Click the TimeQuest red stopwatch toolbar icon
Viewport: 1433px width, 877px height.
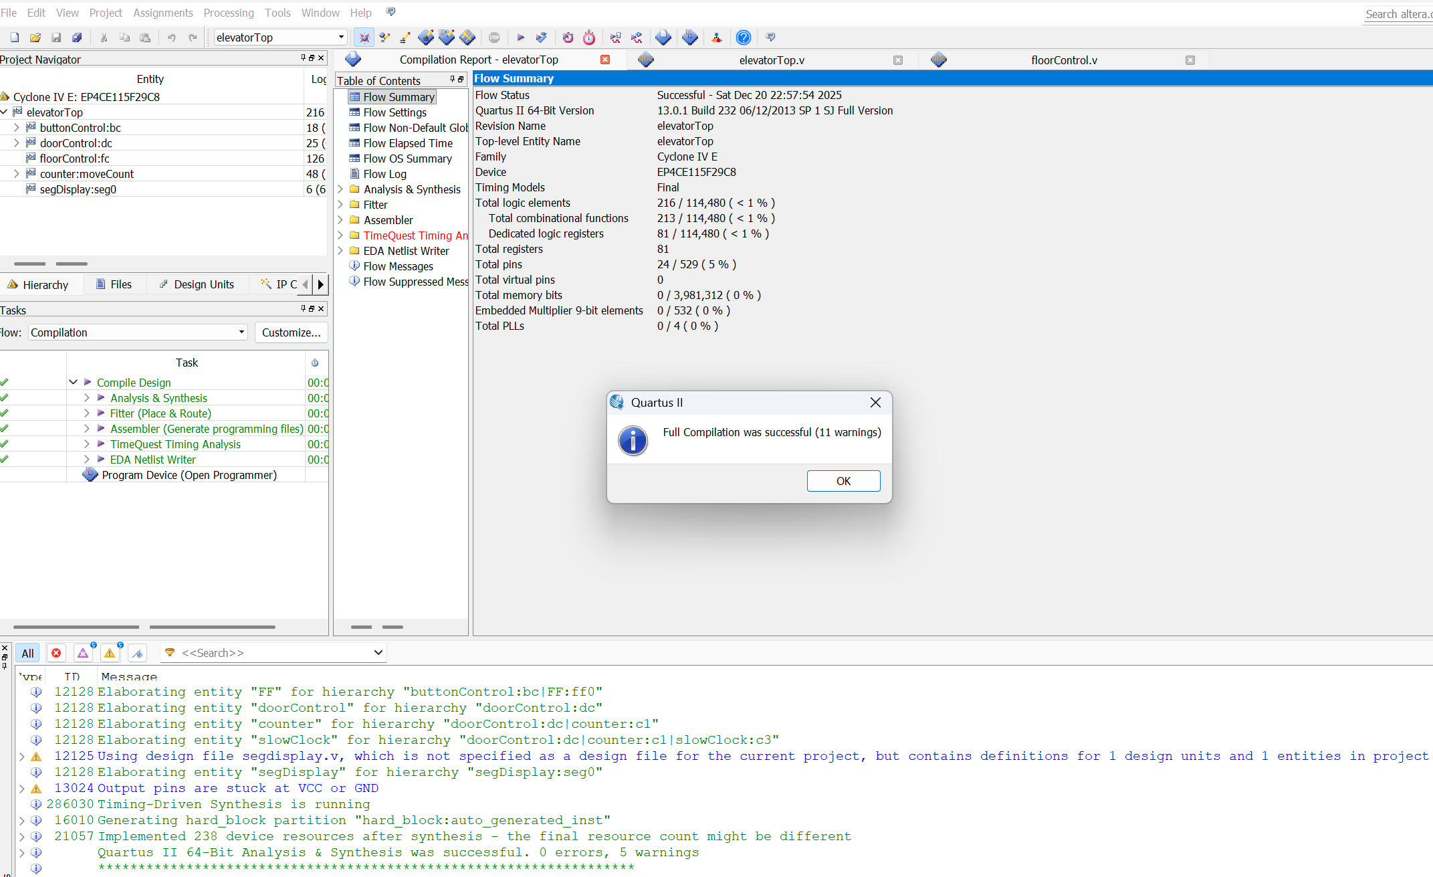[x=589, y=37]
